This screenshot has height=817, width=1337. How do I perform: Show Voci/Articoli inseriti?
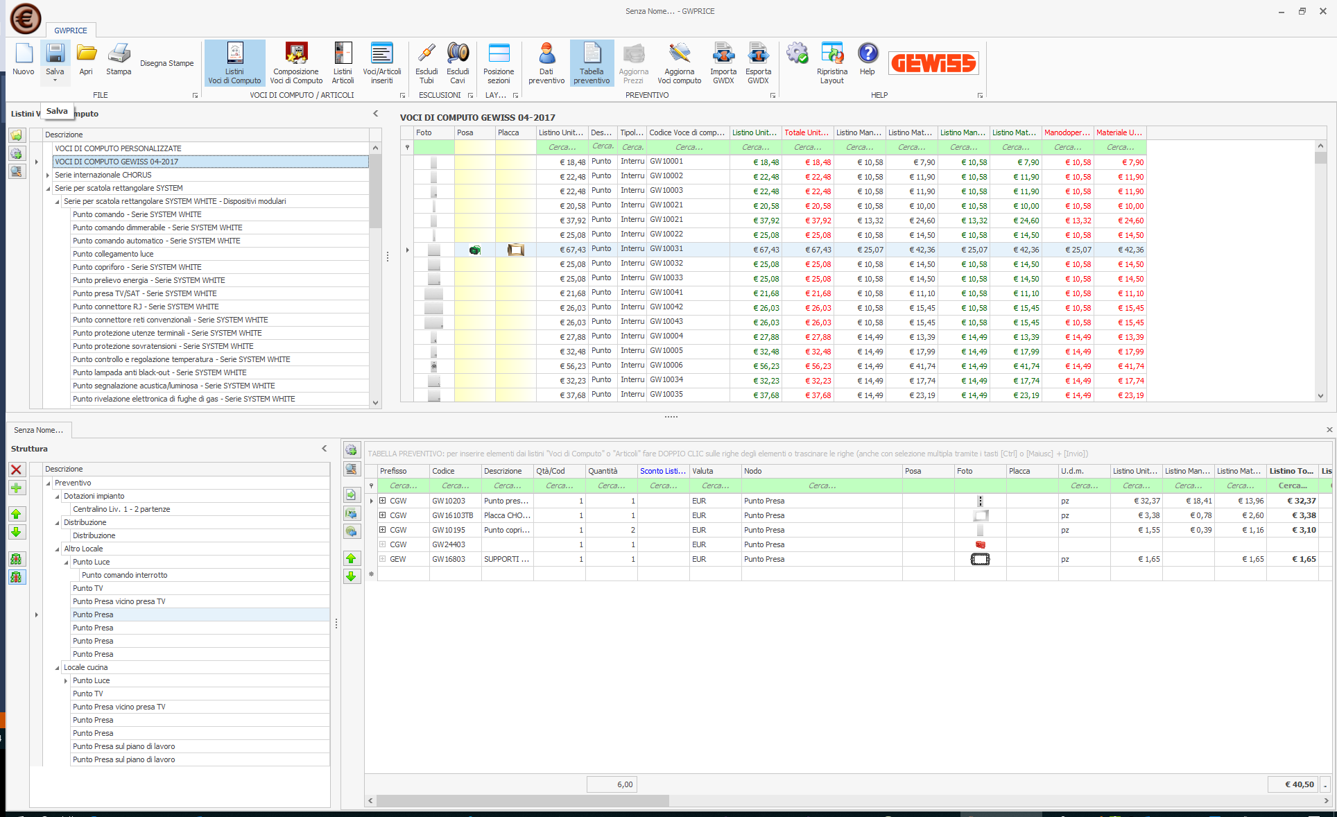382,63
